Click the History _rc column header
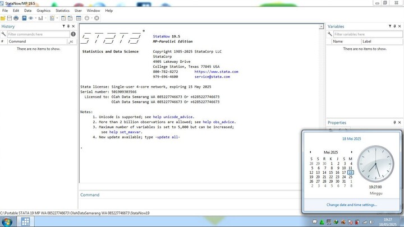The image size is (404, 227). (x=72, y=41)
